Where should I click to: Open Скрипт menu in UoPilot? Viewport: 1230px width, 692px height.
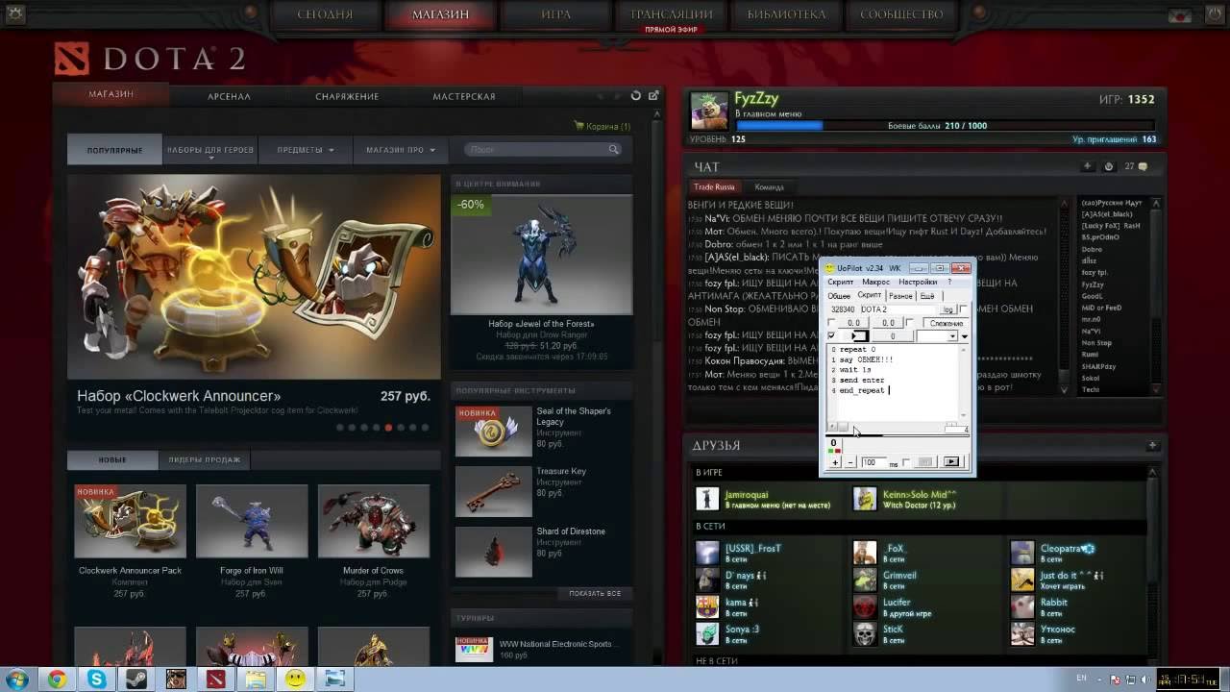tap(841, 282)
